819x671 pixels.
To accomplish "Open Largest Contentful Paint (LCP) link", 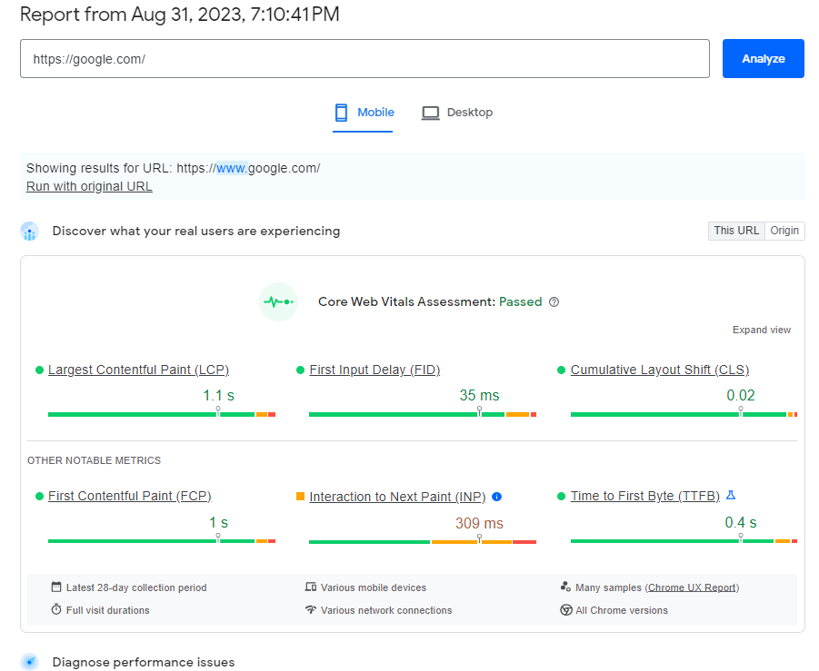I will 138,370.
